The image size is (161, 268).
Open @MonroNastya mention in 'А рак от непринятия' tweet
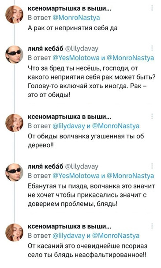(76, 18)
